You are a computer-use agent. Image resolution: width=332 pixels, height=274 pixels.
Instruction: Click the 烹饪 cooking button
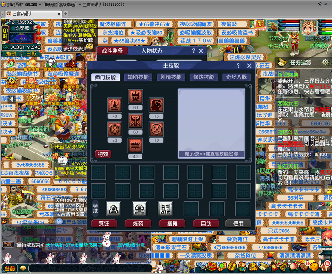pyautogui.click(x=104, y=224)
